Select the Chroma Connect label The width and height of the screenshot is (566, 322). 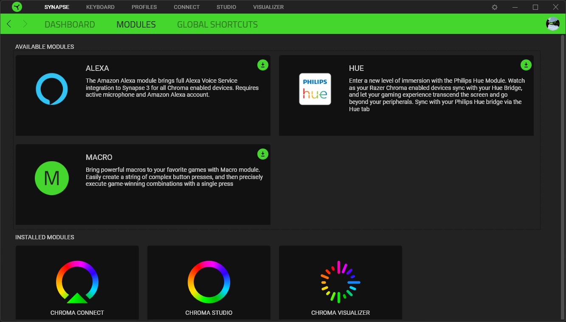(77, 313)
